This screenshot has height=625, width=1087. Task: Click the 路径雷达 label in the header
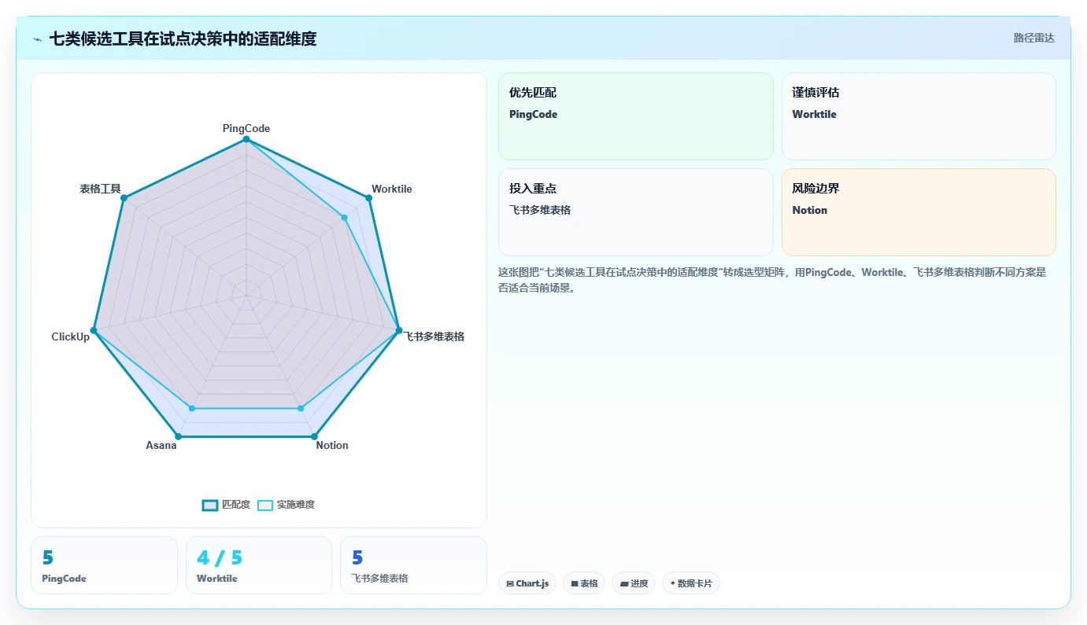coord(1033,38)
